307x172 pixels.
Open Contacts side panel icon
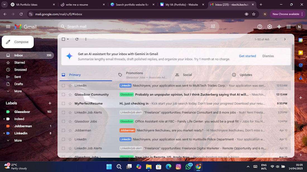[301, 78]
